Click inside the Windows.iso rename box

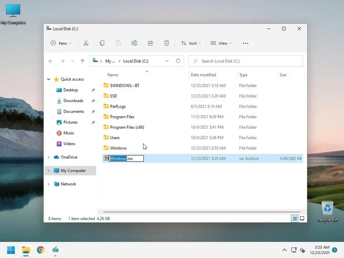pos(126,159)
